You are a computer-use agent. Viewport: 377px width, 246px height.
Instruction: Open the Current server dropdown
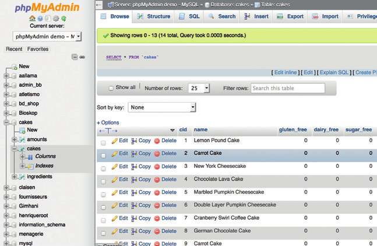[x=47, y=37]
